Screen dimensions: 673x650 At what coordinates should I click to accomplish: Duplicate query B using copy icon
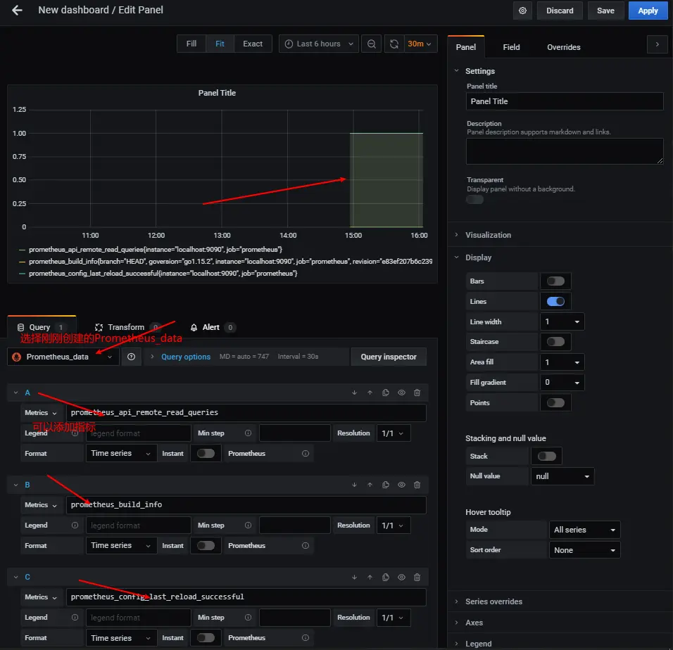click(386, 485)
